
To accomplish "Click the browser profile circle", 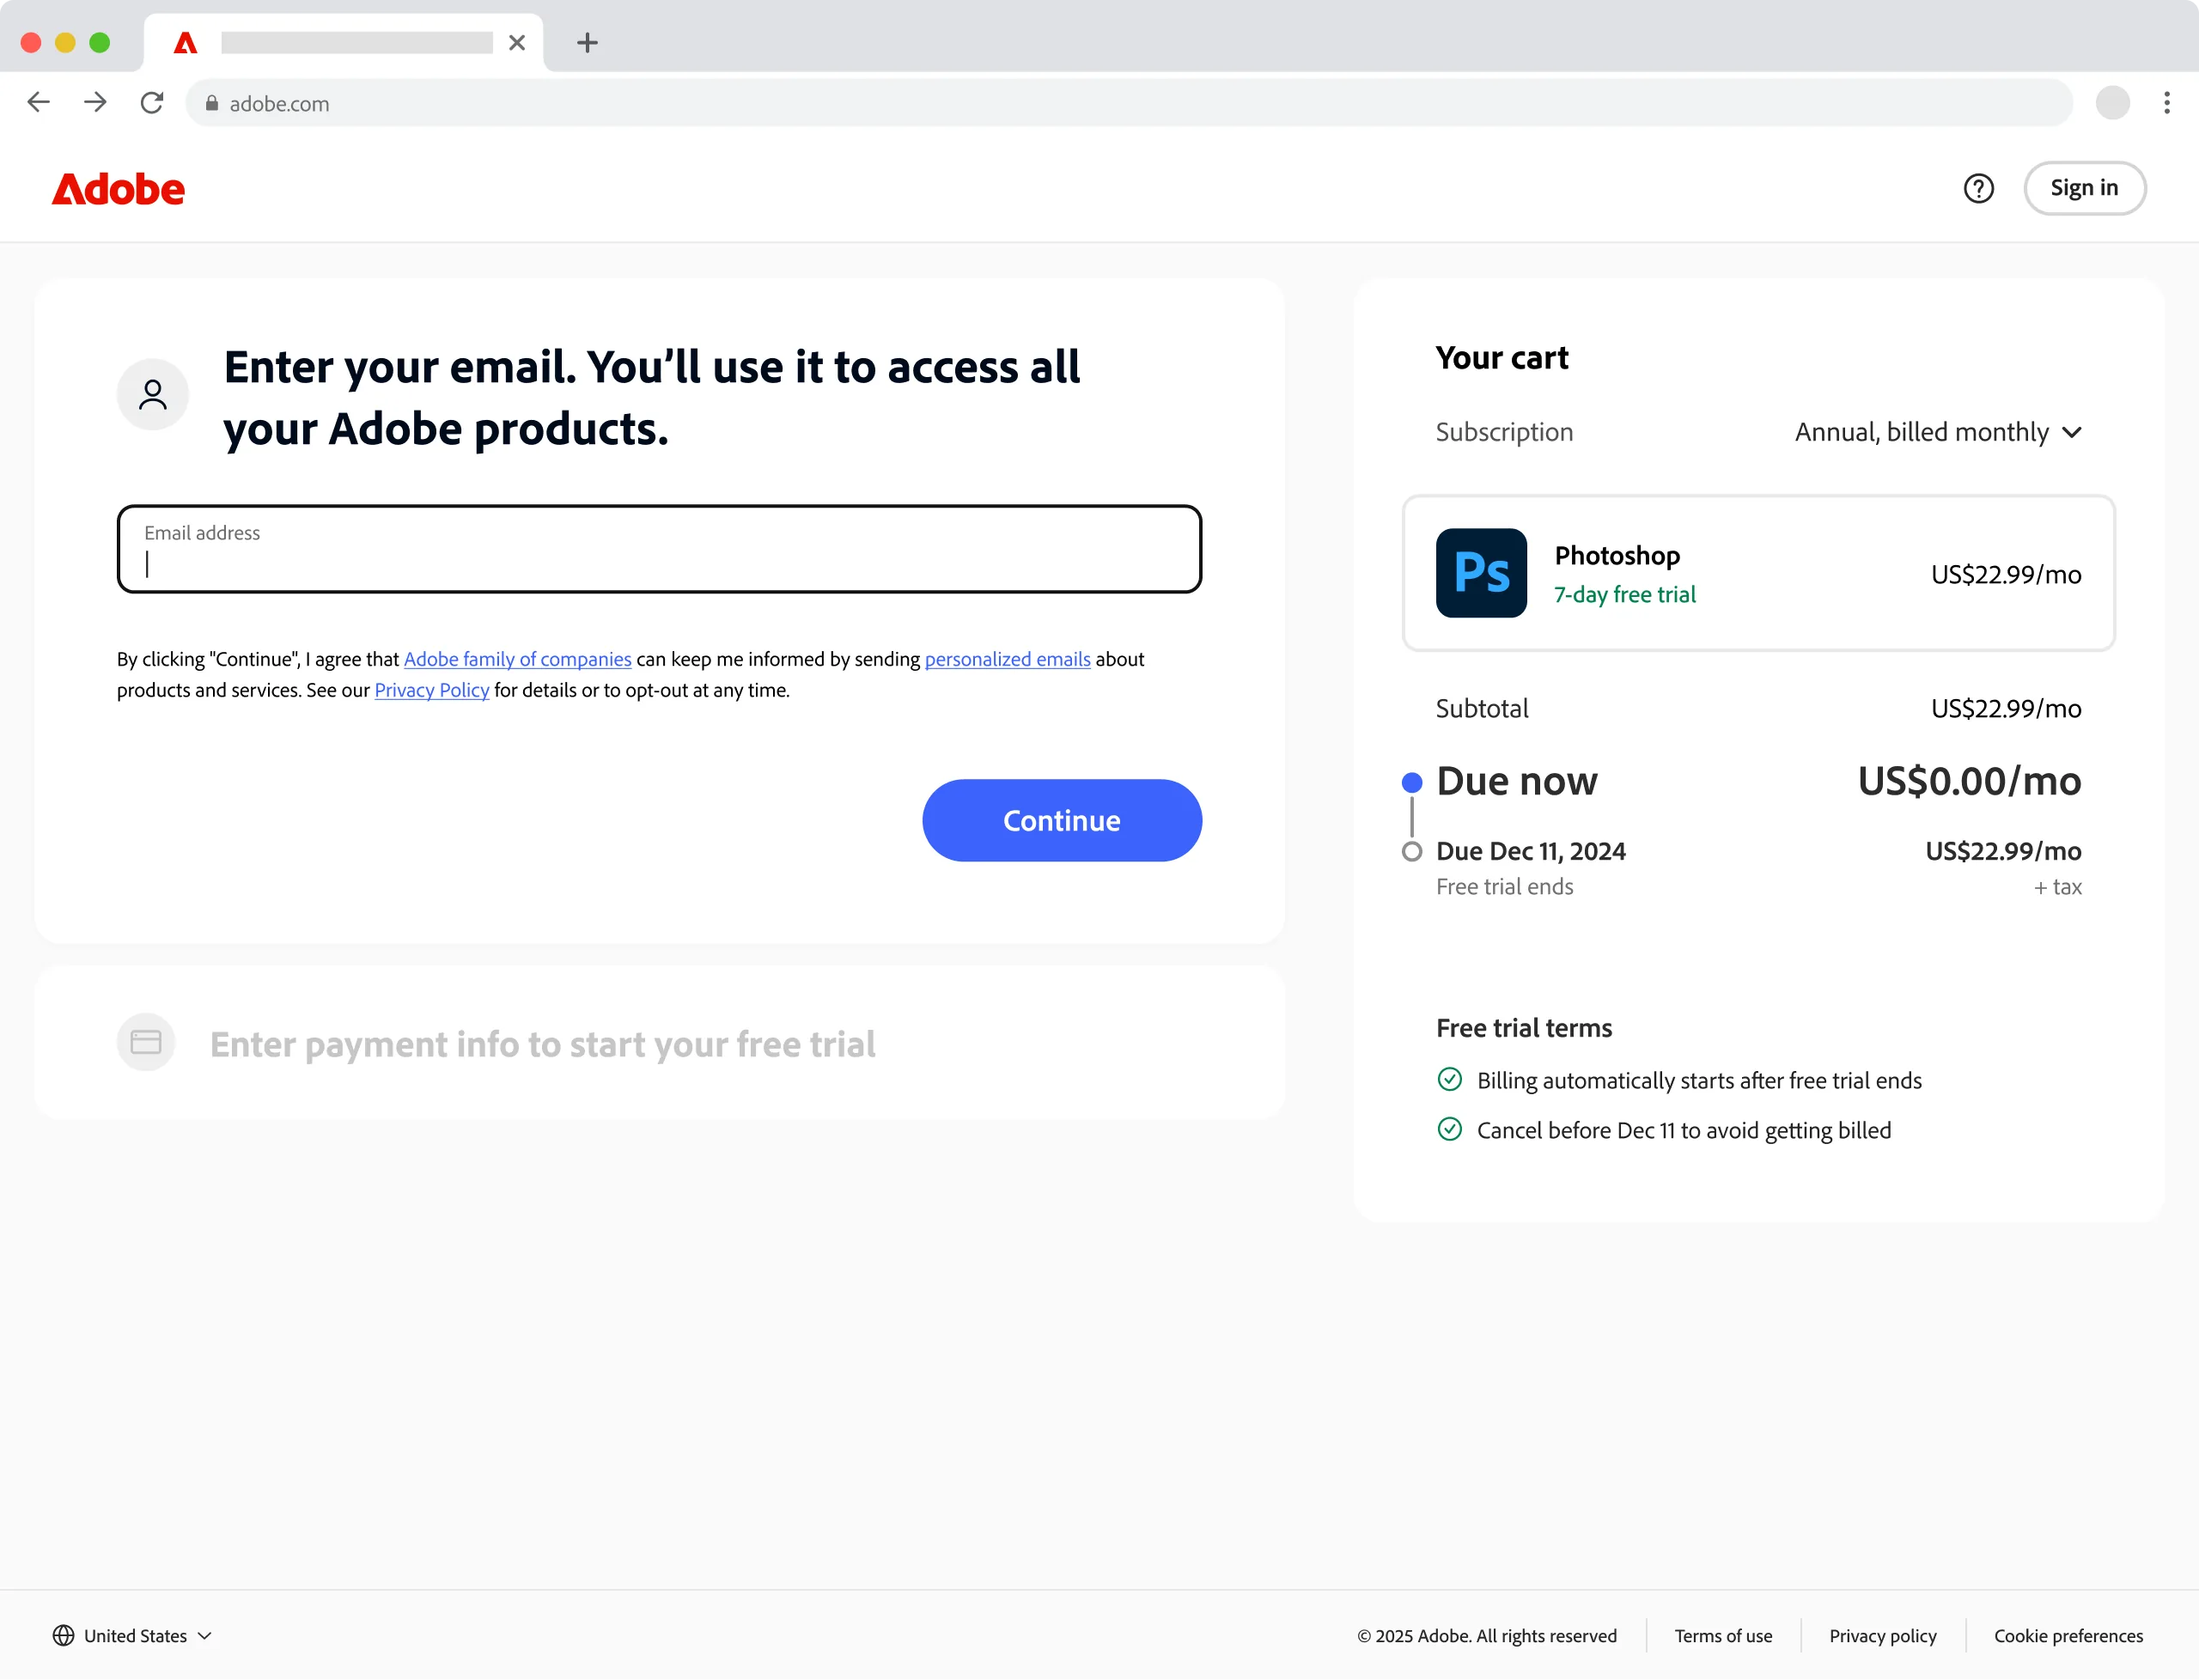I will click(2112, 102).
